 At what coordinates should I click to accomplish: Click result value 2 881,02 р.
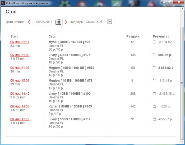coord(166,68)
